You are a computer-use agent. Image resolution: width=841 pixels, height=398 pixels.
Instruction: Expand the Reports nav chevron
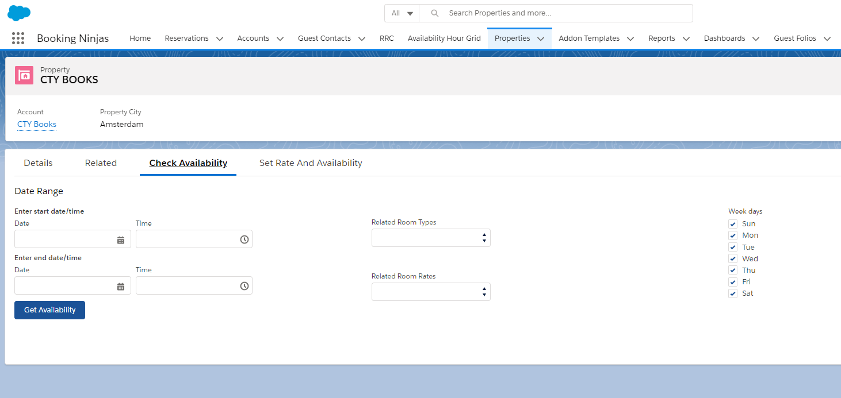tap(686, 39)
